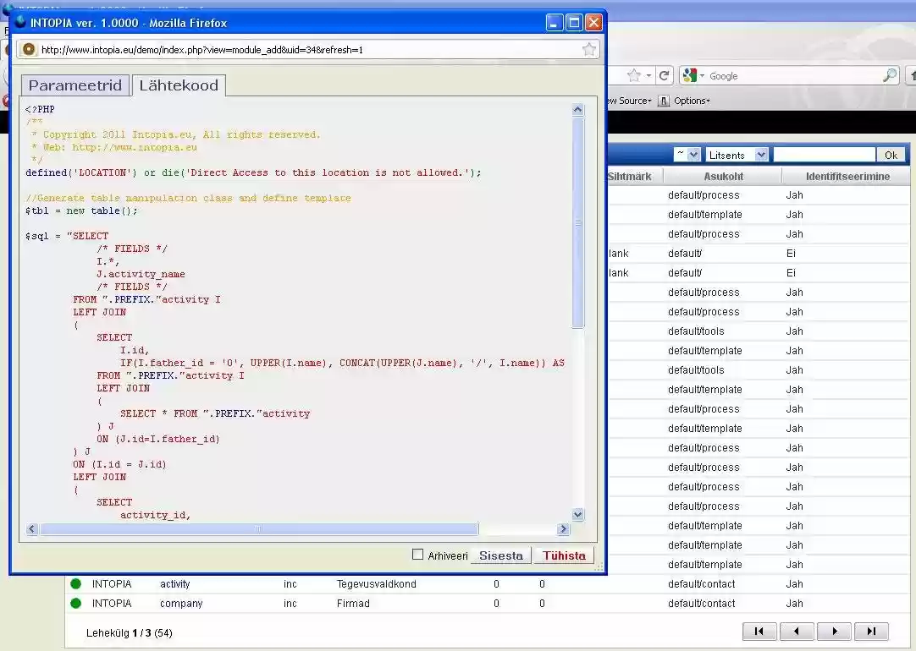916x651 pixels.
Task: Click the Sisesta button
Action: pyautogui.click(x=500, y=555)
